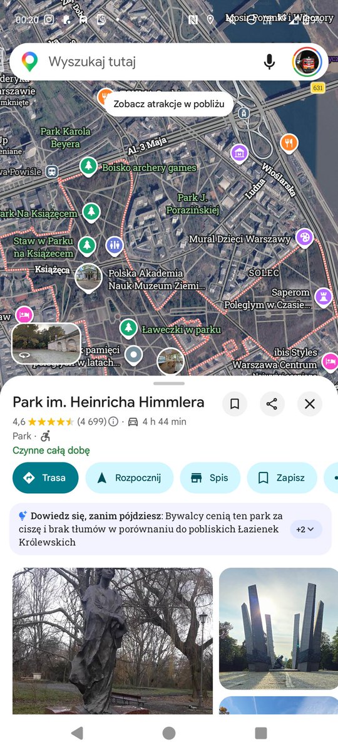Tap the 631 road number badge
The width and height of the screenshot is (338, 752).
pos(318,88)
